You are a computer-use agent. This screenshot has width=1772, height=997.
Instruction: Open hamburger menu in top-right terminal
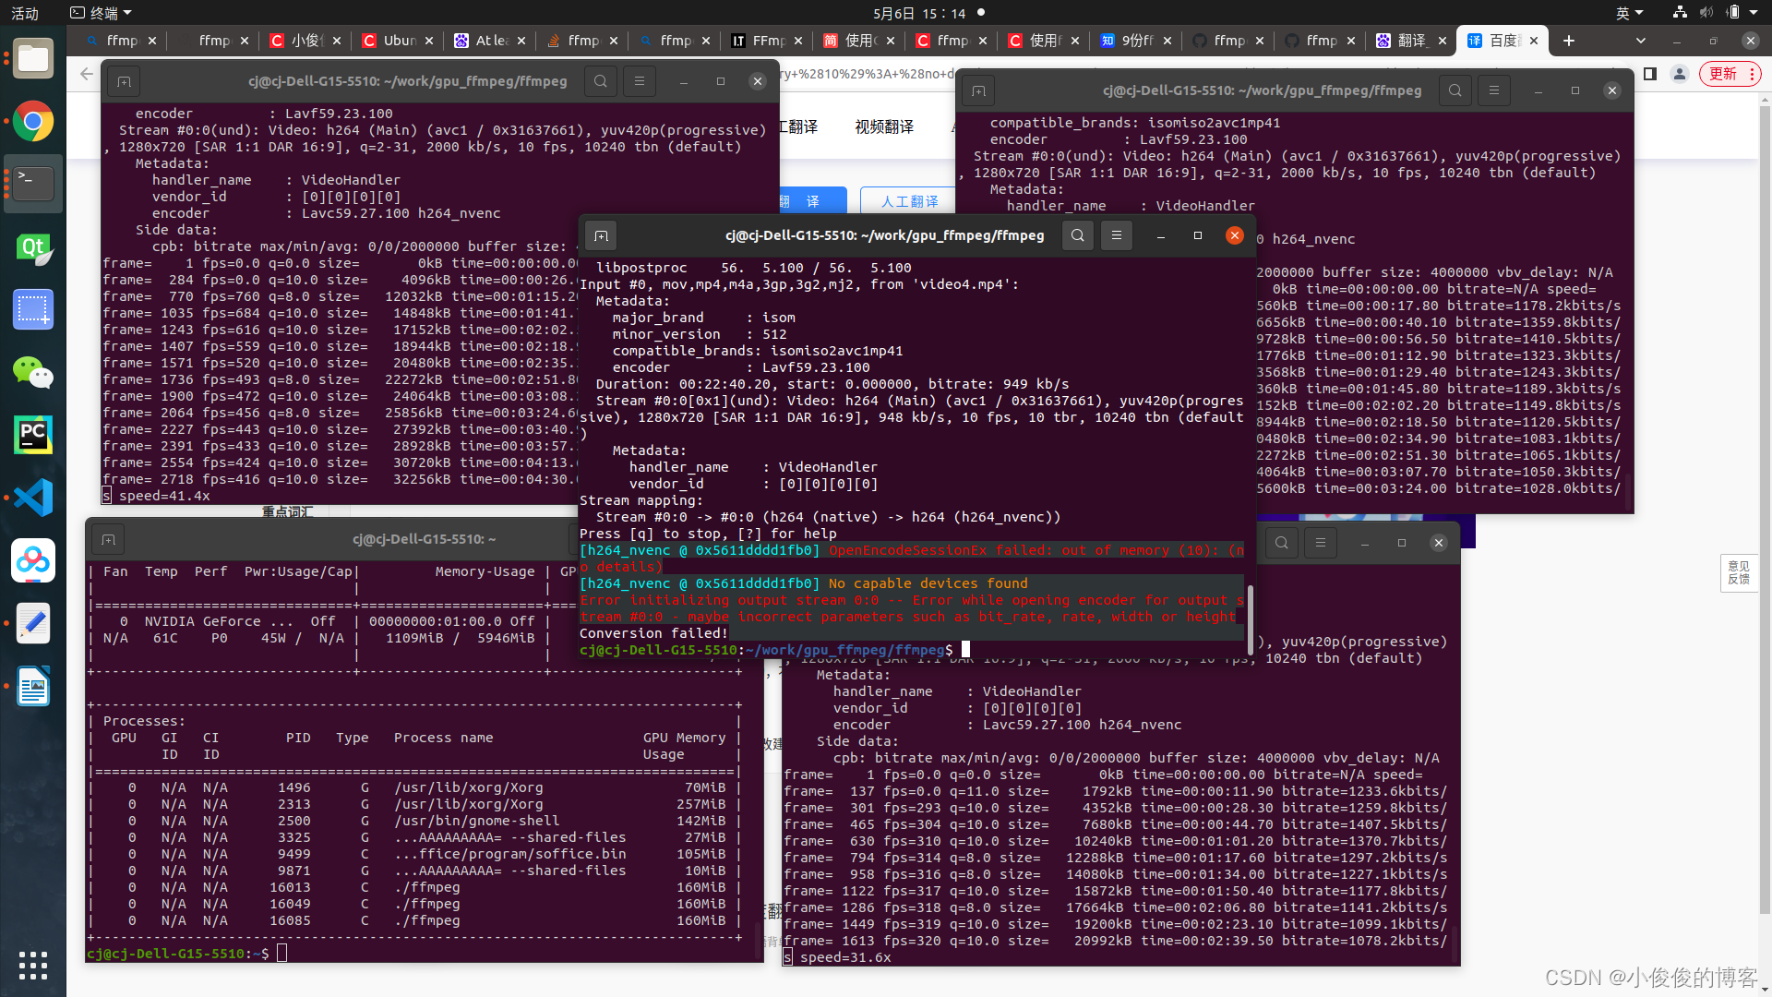coord(1494,90)
